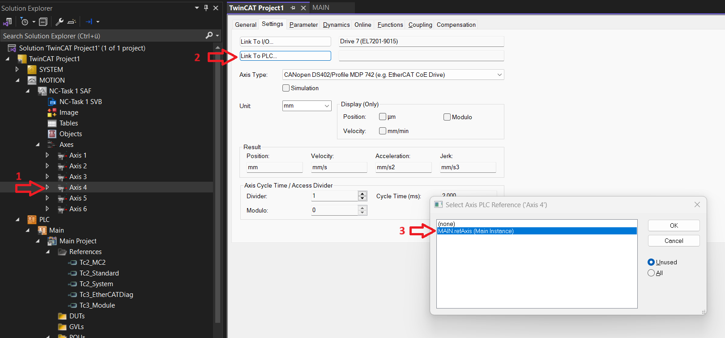Click the Main Project icon

pyautogui.click(x=52, y=241)
